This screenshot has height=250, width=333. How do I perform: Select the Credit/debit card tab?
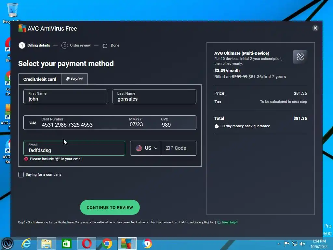(x=40, y=79)
